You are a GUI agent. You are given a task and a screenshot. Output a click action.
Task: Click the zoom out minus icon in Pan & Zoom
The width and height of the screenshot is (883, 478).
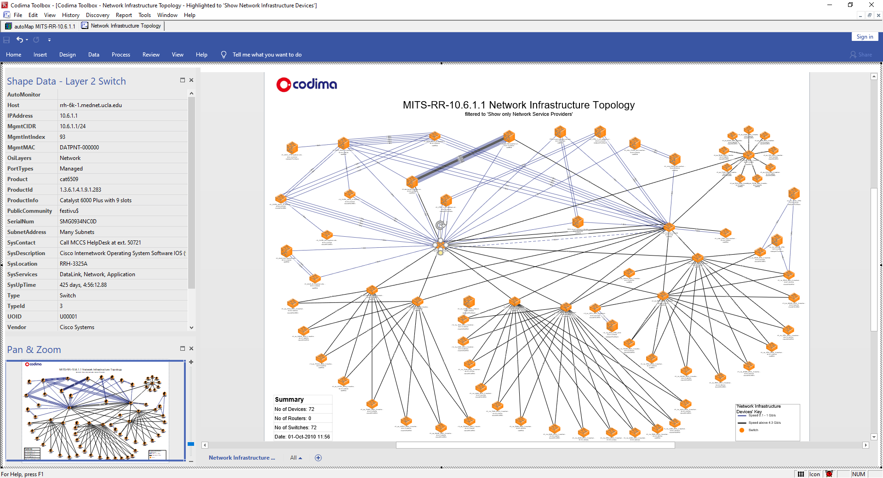(191, 461)
